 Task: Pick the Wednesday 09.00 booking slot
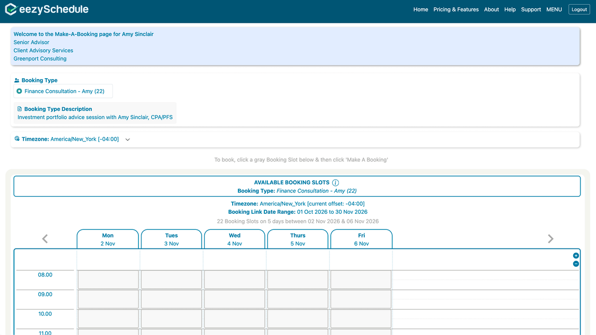point(235,299)
